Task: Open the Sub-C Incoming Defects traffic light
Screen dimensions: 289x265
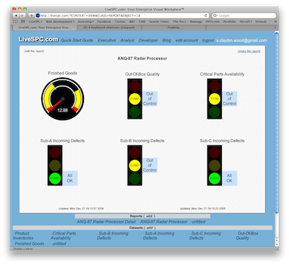Action: click(215, 165)
